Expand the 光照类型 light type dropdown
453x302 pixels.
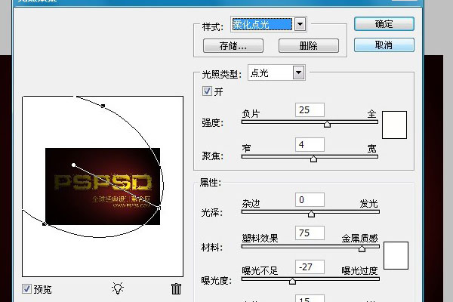tap(298, 72)
